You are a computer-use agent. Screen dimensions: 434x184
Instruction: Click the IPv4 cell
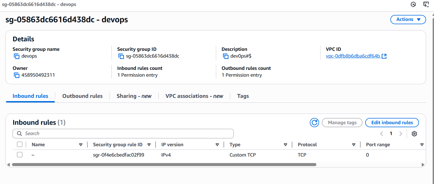pyautogui.click(x=166, y=155)
